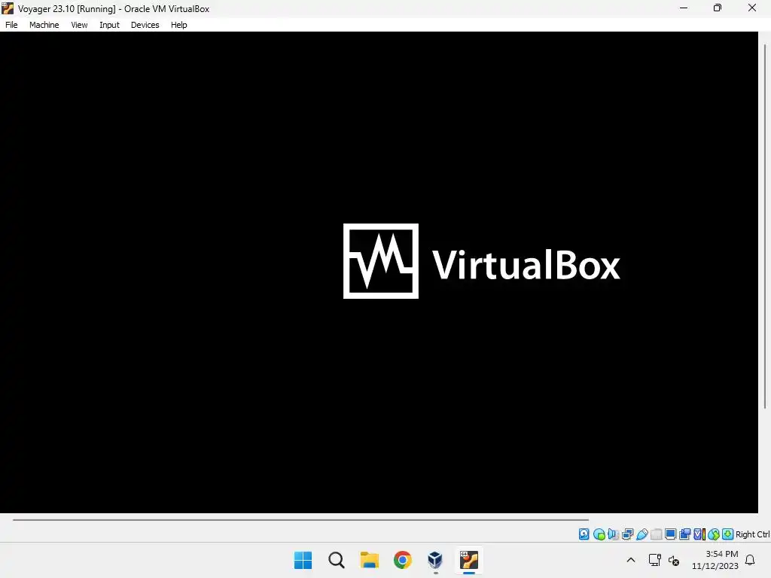Image resolution: width=771 pixels, height=578 pixels.
Task: Open the Devices menu
Action: tap(145, 25)
